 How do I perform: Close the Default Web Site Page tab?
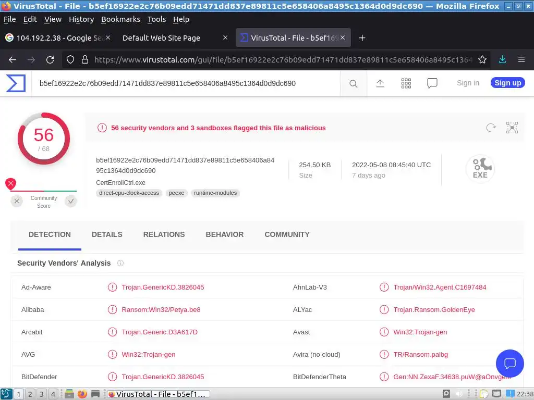tap(225, 37)
